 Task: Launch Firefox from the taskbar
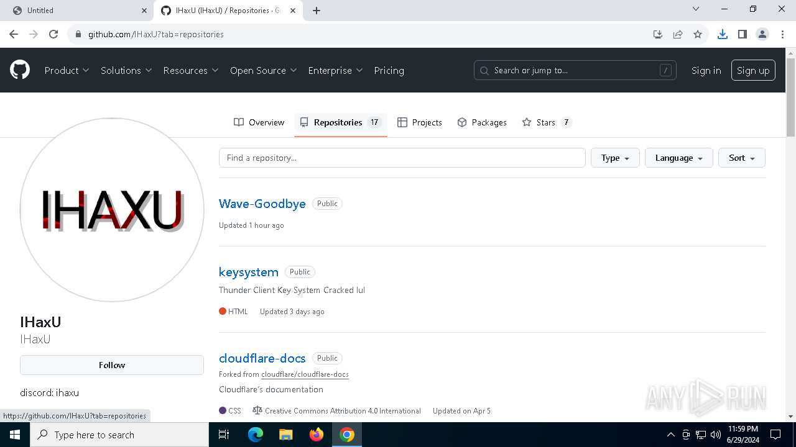317,435
